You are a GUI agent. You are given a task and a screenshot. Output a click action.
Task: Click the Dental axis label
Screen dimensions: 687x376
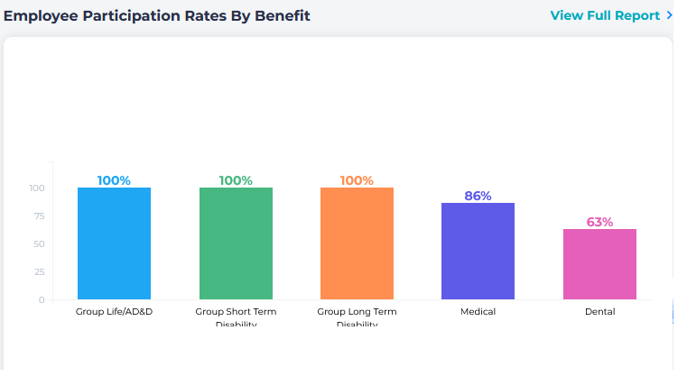pos(599,312)
